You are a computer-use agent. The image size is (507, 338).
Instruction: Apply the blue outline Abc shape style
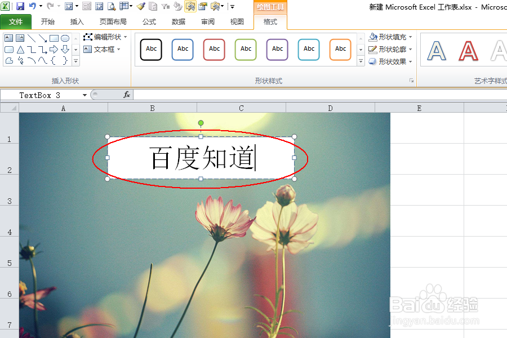pyautogui.click(x=183, y=50)
